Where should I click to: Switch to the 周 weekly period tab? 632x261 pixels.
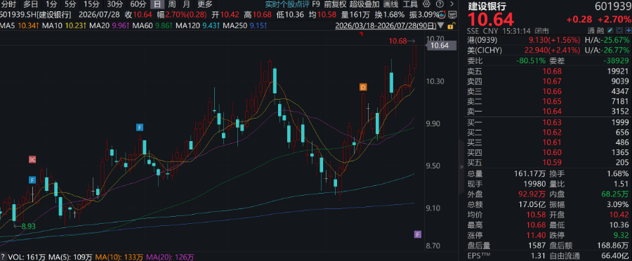coord(172,5)
